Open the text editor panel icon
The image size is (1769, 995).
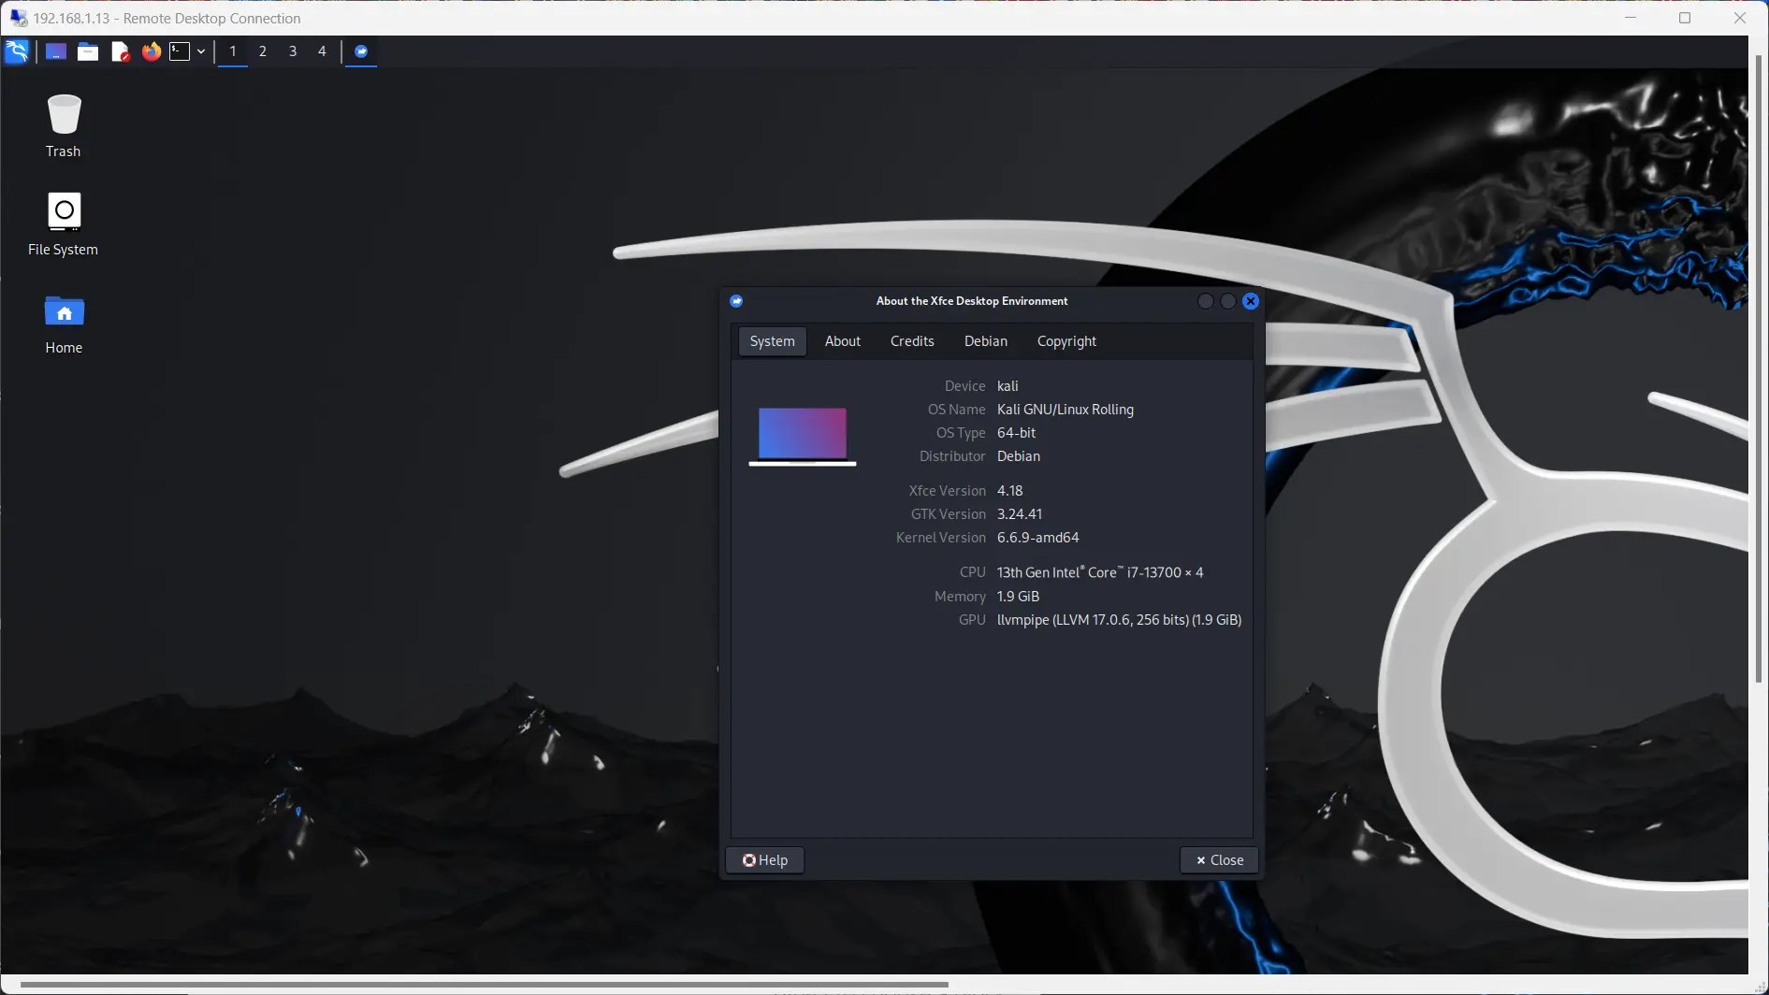120,51
